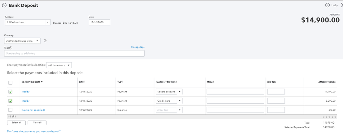Open Square account payment method dropdown

tap(180, 92)
